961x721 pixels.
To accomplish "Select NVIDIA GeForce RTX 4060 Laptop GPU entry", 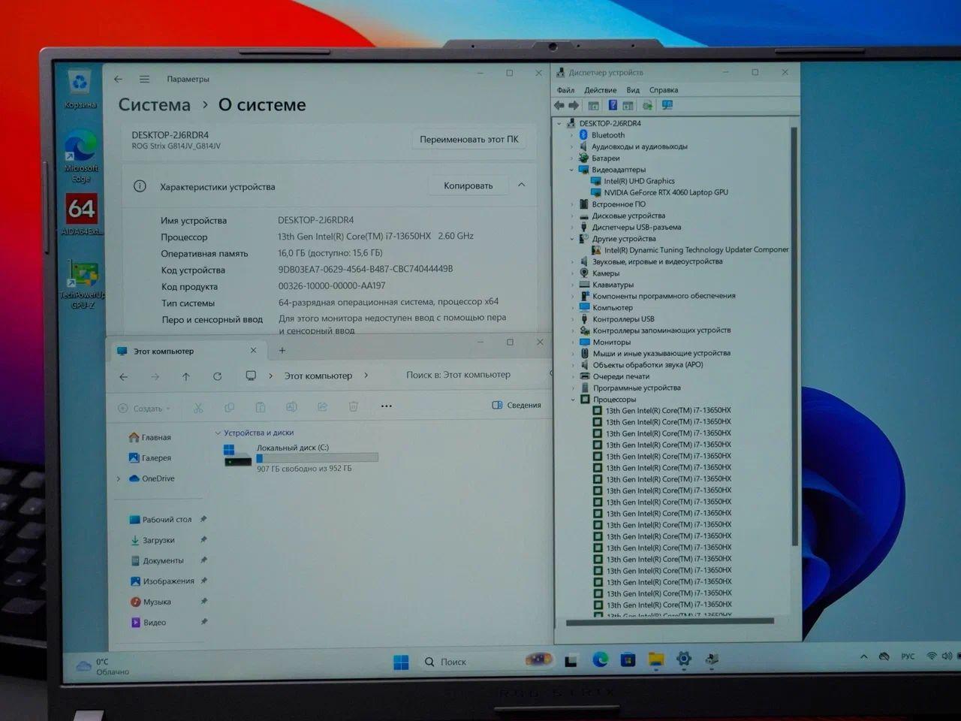I will (x=659, y=192).
